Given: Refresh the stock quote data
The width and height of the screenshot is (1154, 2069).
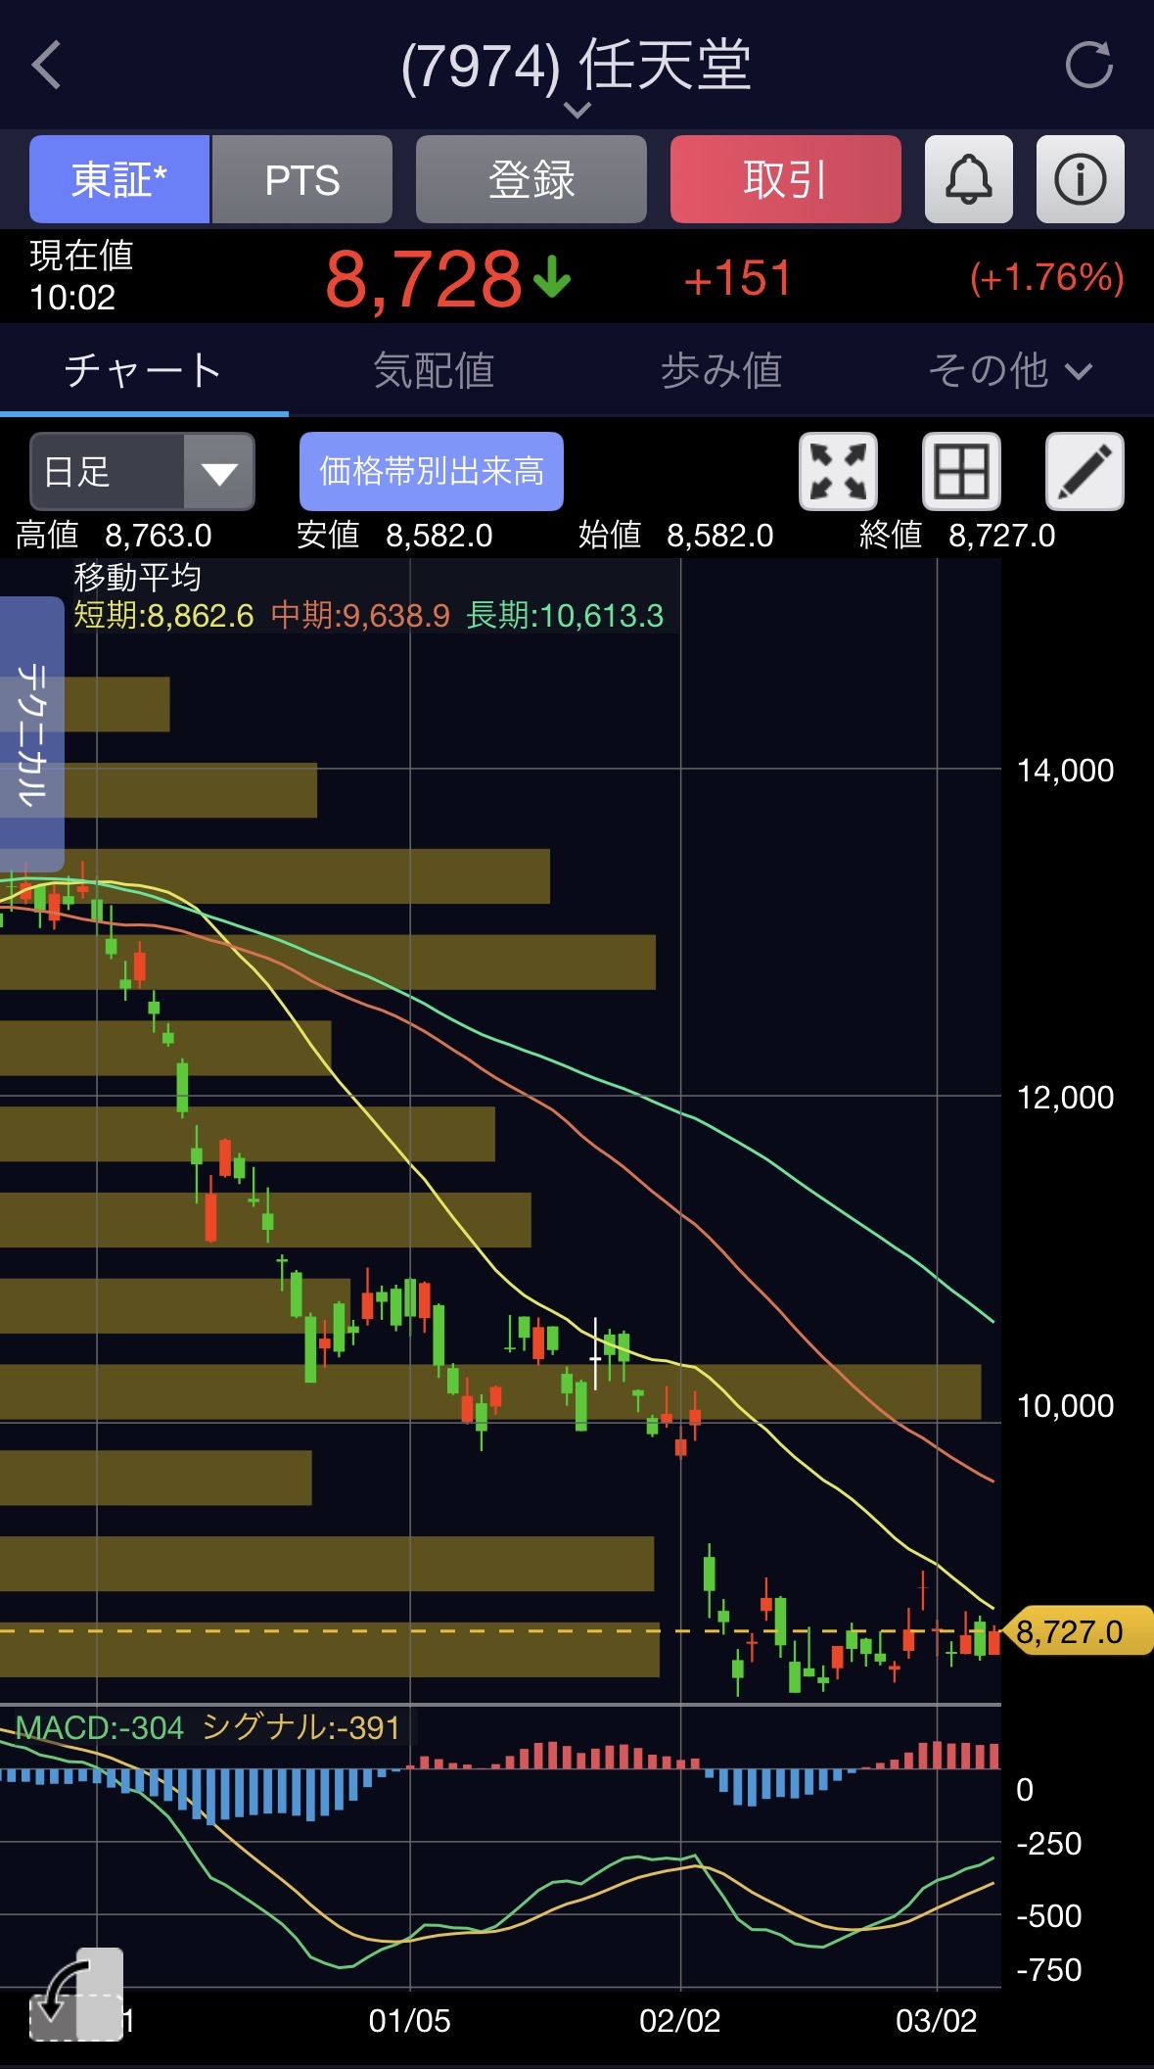Looking at the screenshot, I should point(1088,66).
